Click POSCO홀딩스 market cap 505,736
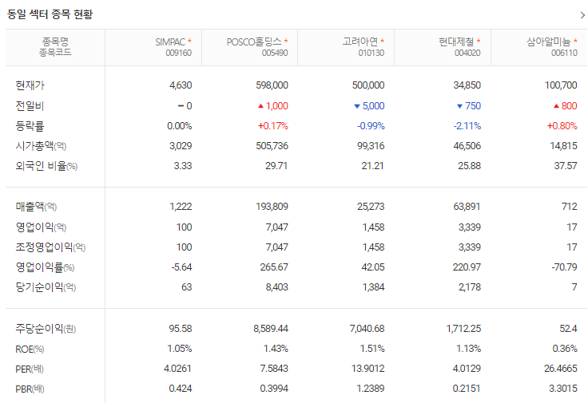This screenshot has width=588, height=403. coord(272,146)
